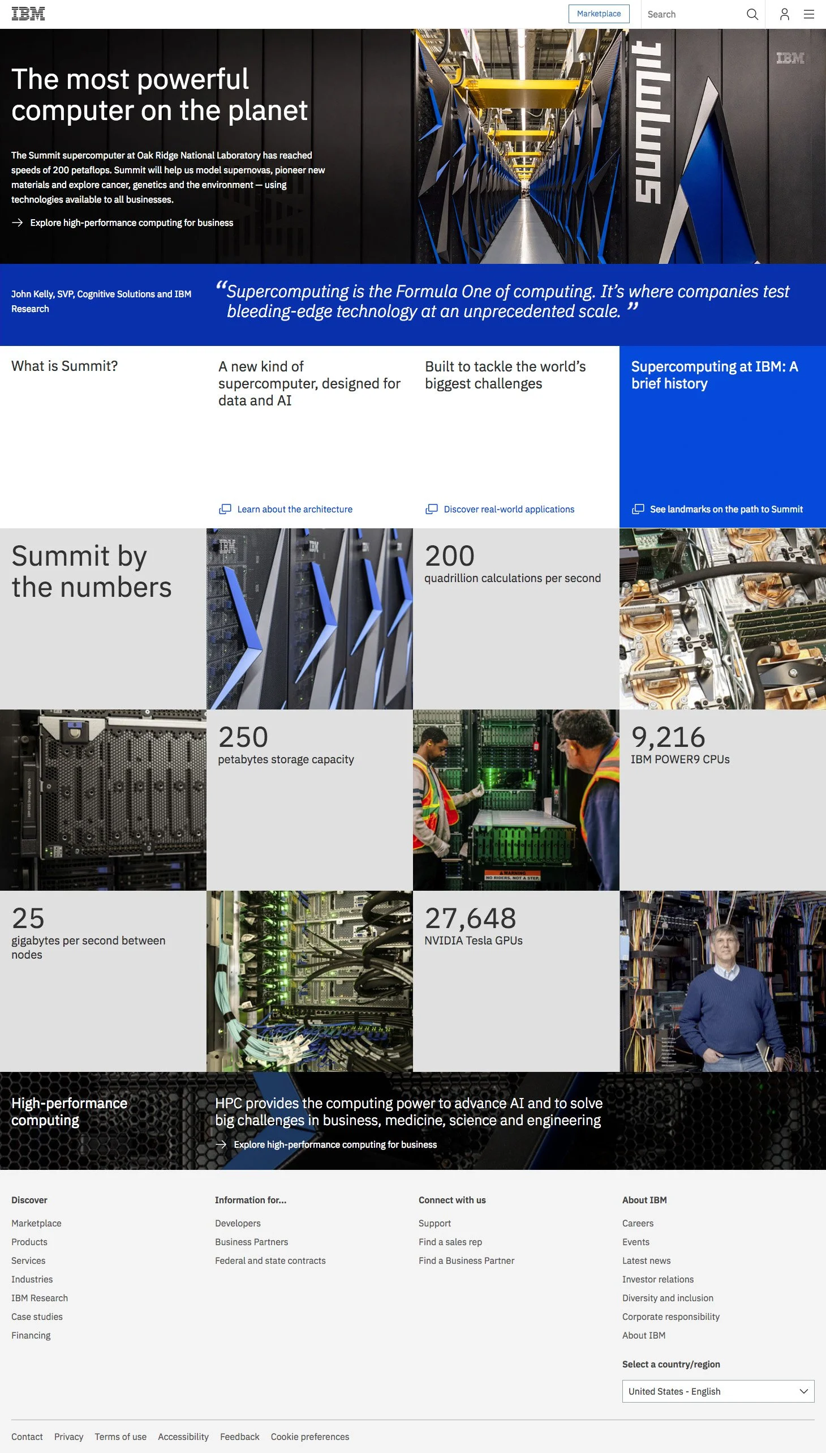This screenshot has width=826, height=1453.
Task: Click the 250 petabytes storage capacity tile
Action: [310, 800]
